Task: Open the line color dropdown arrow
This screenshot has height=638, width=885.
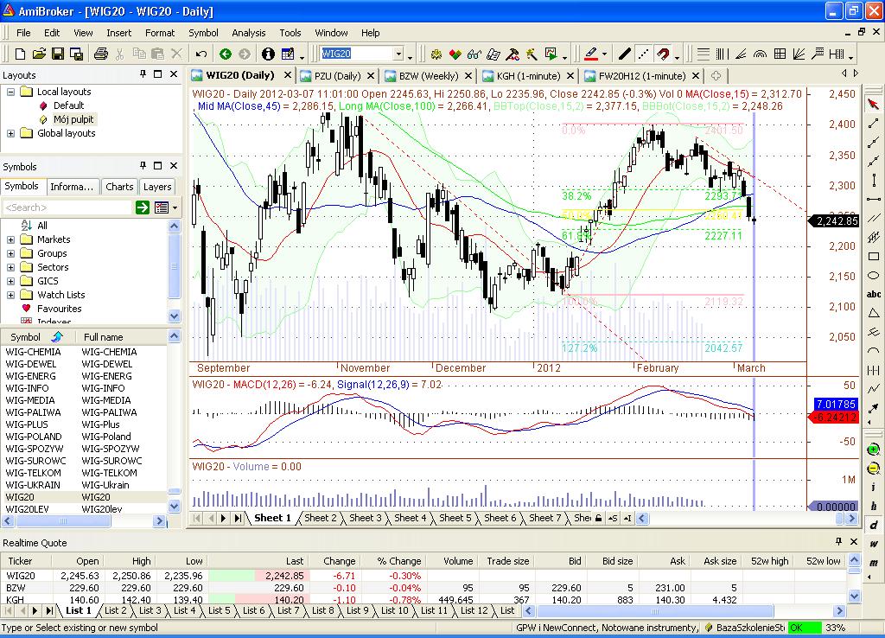Action: point(604,54)
